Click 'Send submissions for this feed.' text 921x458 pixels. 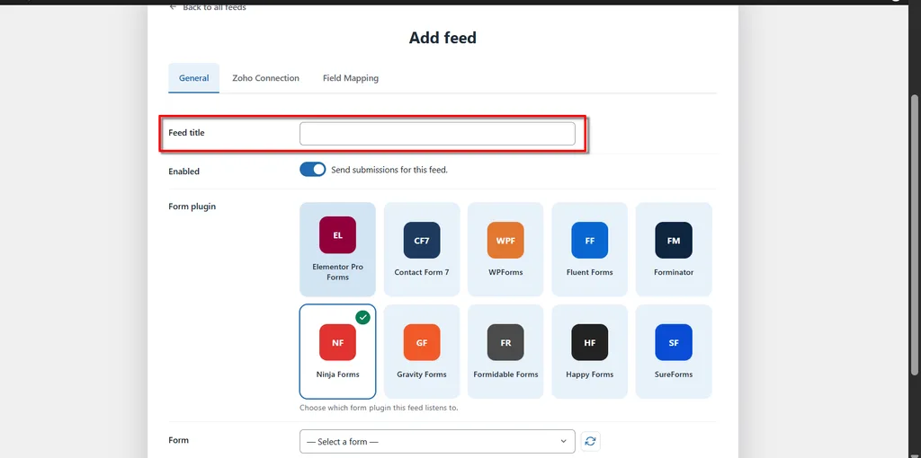click(389, 170)
